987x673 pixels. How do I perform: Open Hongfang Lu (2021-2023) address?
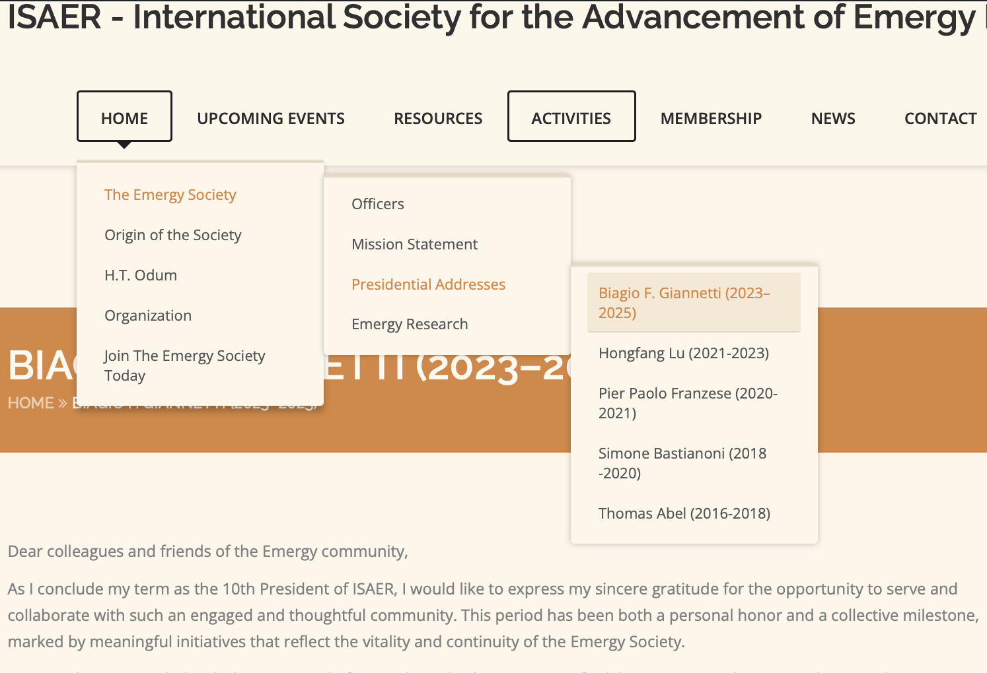[x=683, y=353]
